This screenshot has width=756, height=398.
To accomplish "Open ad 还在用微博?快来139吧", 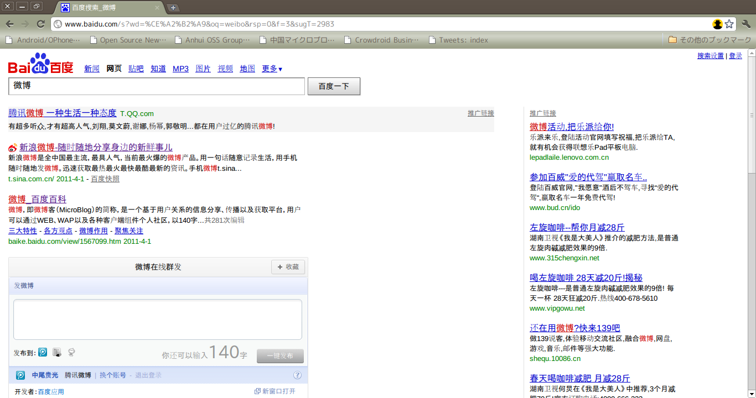I will [x=575, y=328].
